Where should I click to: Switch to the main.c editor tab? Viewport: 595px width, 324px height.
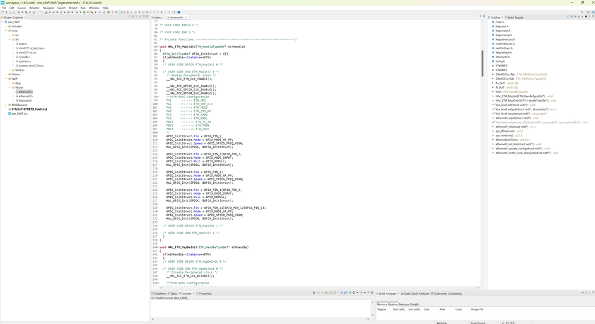click(158, 18)
